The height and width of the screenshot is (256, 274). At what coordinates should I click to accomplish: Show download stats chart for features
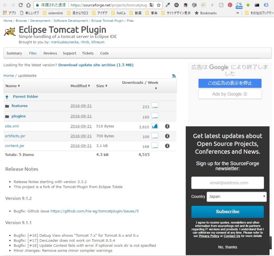(155, 106)
